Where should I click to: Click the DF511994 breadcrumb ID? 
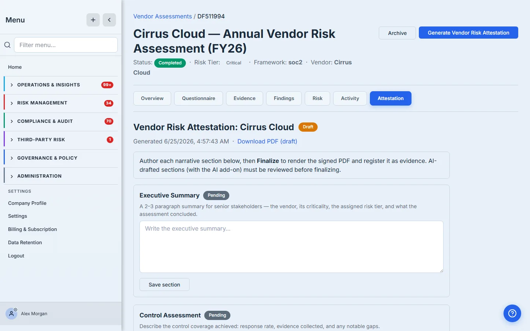(211, 16)
